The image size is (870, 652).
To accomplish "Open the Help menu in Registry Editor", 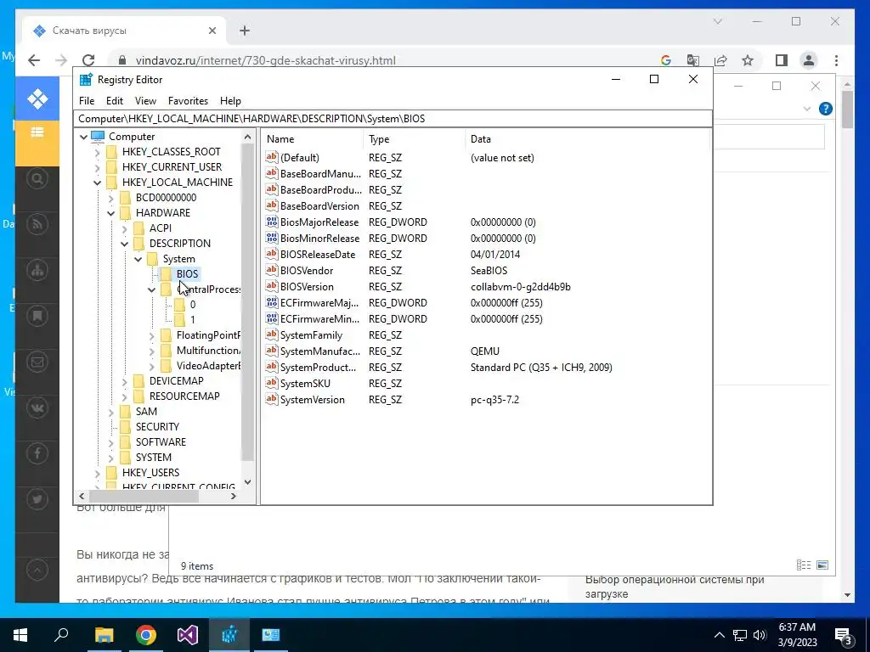I will pyautogui.click(x=230, y=101).
